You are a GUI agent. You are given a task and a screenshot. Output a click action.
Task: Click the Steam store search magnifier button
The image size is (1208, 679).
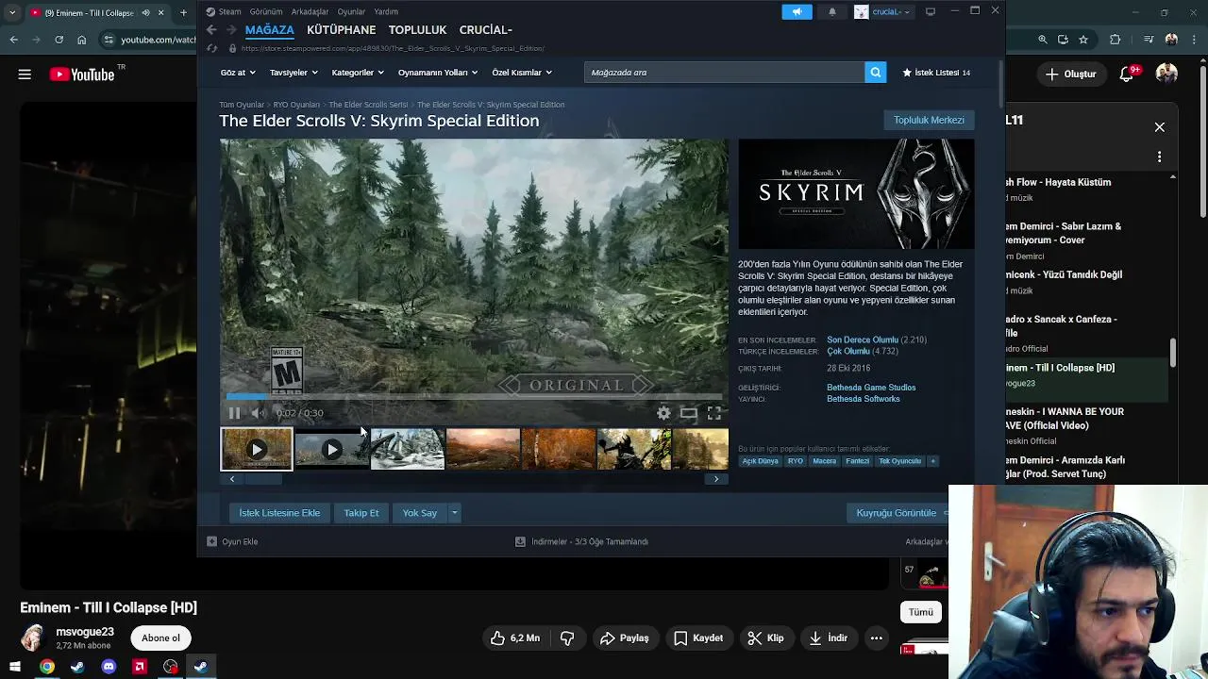[876, 73]
